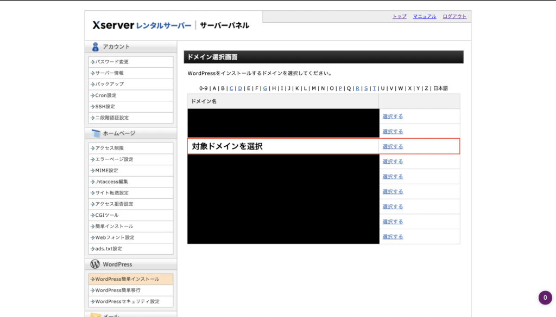
Task: Open WordPressセキュリティ設定 menu item
Action: point(131,301)
